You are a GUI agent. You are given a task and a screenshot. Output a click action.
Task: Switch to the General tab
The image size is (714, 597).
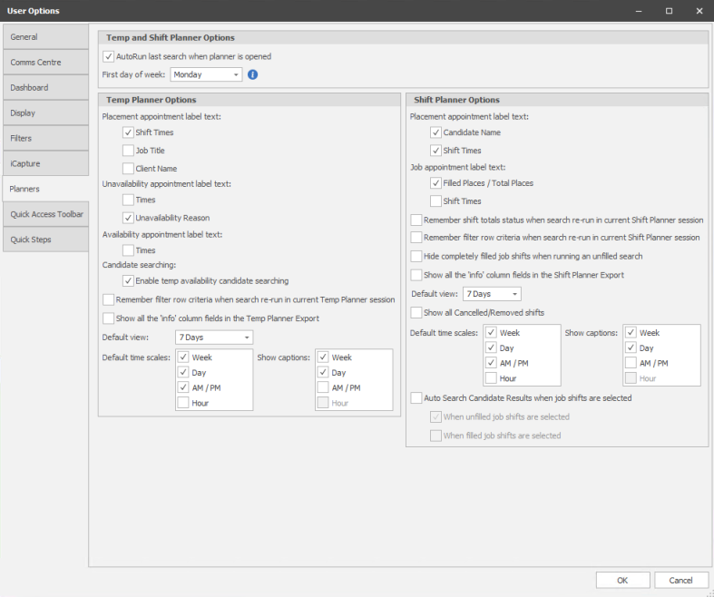click(45, 37)
